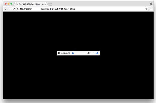Image resolution: width=156 pixels, height=103 pixels.
Task: Open a new tab with the new-tab button
Action: (50, 4)
